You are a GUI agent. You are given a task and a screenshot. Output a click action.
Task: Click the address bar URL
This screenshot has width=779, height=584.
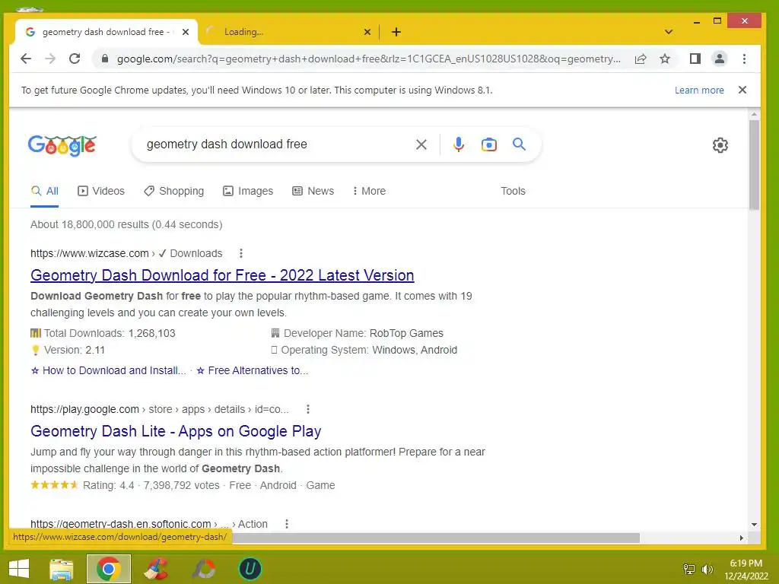pyautogui.click(x=369, y=59)
